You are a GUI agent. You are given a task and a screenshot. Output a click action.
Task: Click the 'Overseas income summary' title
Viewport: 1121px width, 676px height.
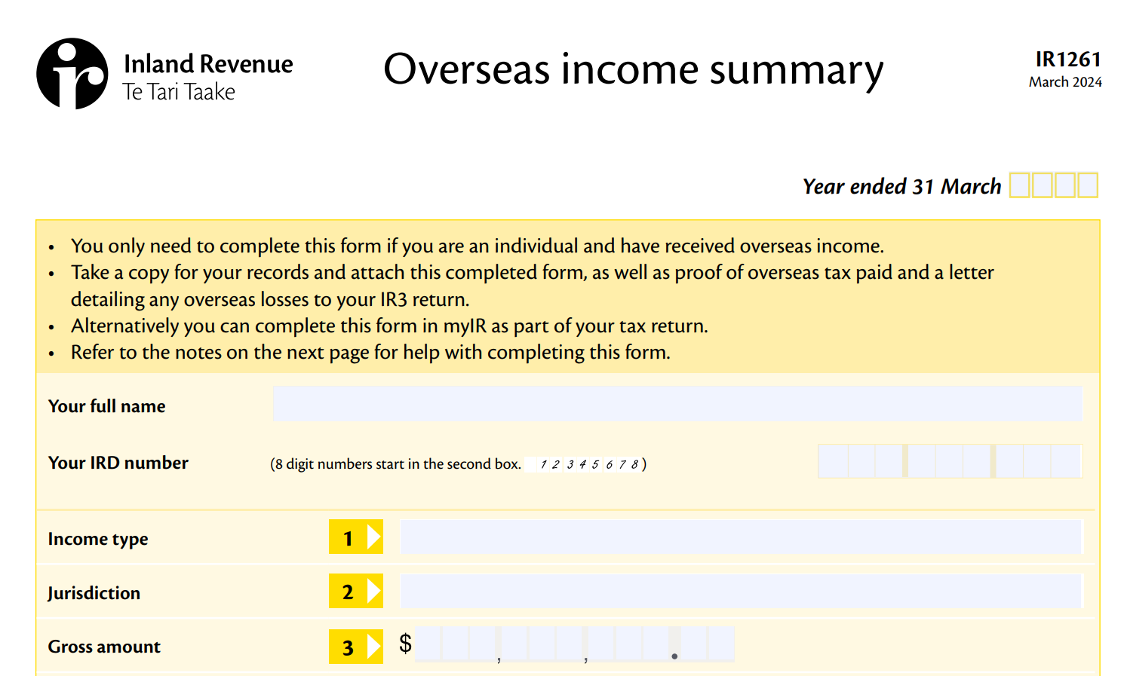coord(634,70)
